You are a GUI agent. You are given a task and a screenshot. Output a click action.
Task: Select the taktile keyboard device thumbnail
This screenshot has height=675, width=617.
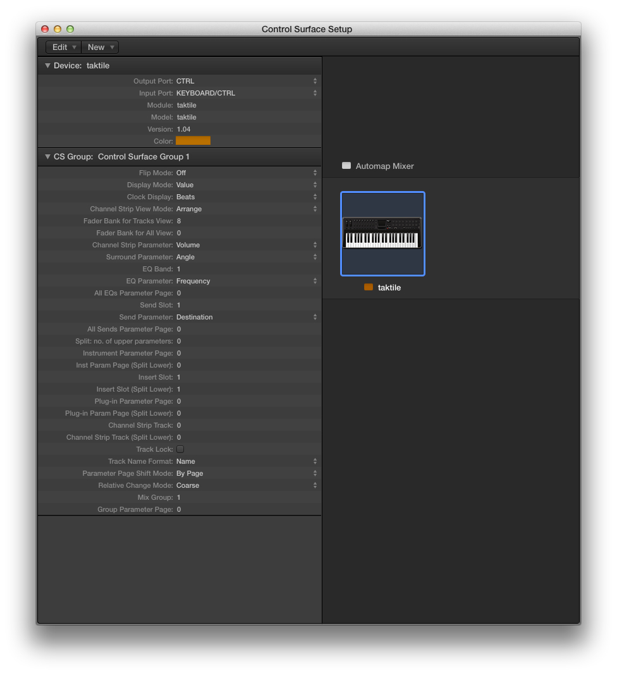(x=382, y=233)
